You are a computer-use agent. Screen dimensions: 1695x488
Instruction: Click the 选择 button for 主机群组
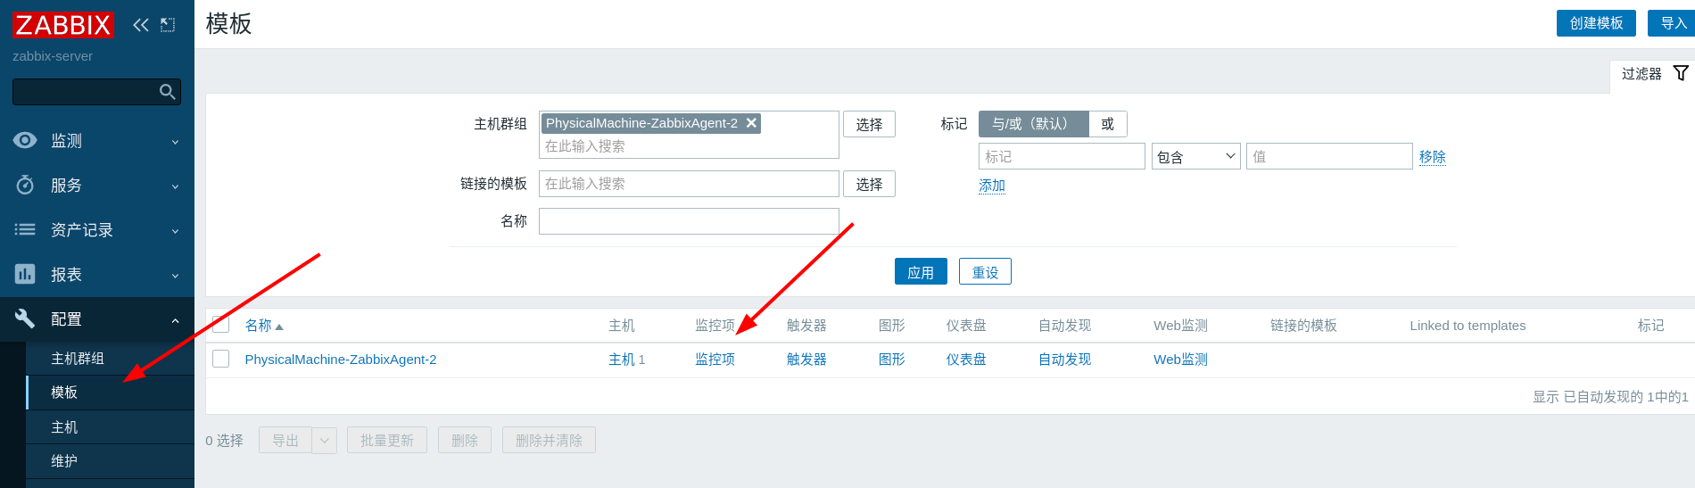[x=869, y=124]
